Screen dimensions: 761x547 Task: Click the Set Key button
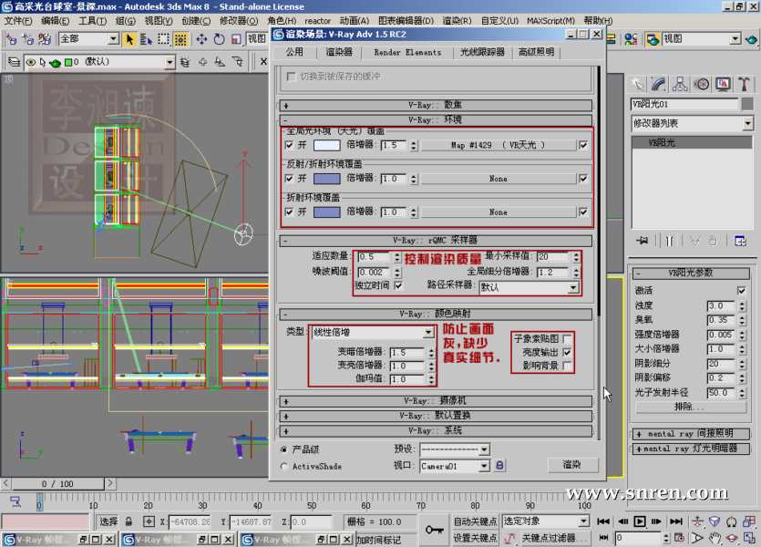tap(475, 538)
